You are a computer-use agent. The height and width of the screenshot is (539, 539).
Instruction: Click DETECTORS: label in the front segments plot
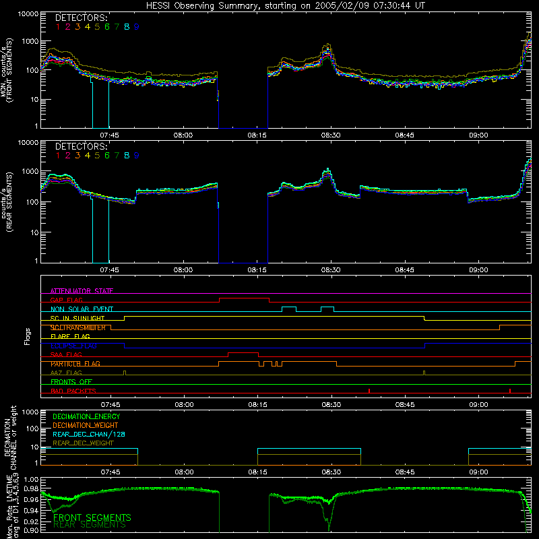(x=81, y=18)
